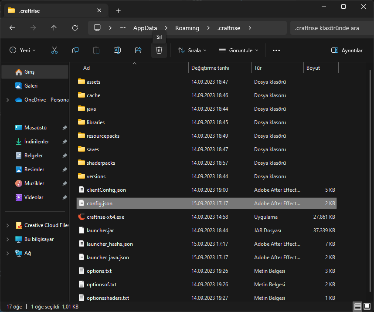Open a new tab with plus button

pyautogui.click(x=118, y=10)
